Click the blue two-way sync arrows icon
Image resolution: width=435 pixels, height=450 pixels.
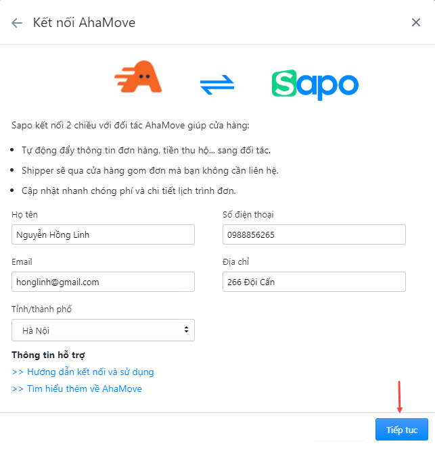[x=217, y=84]
